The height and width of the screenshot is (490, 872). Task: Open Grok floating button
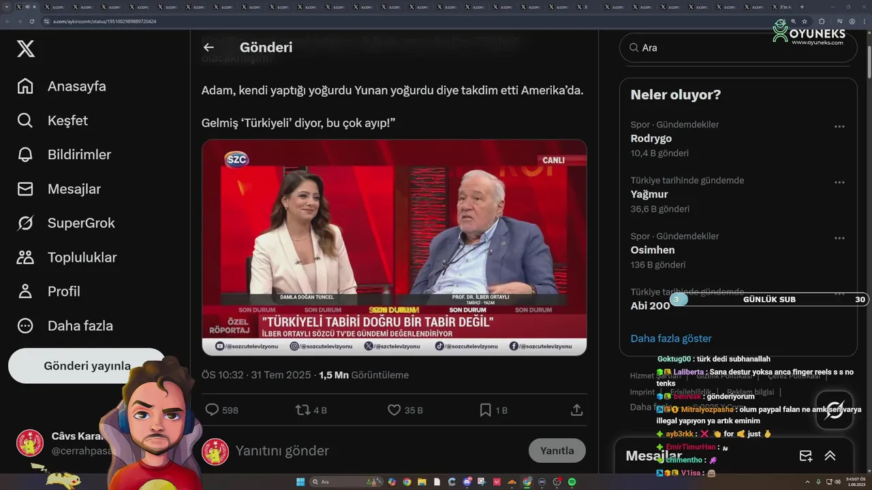coord(835,410)
